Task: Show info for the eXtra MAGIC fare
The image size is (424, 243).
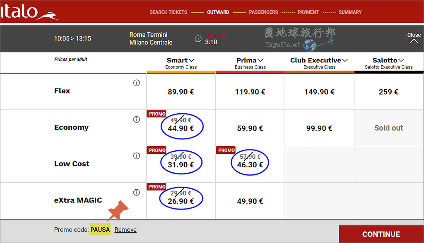Action: click(137, 192)
